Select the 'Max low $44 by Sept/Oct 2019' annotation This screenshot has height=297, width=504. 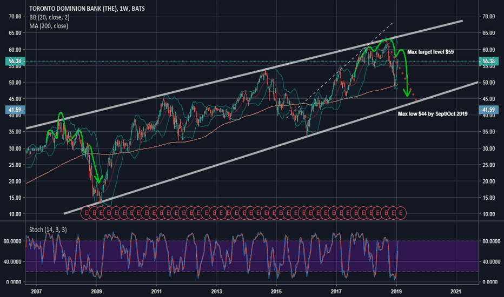click(433, 113)
